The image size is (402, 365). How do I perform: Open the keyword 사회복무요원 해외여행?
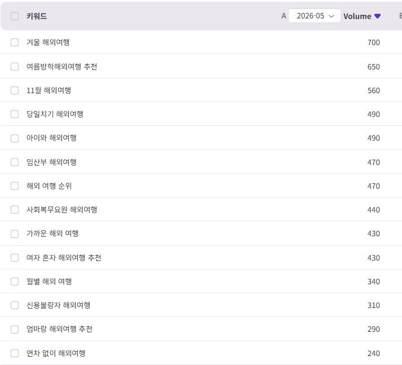tap(62, 210)
